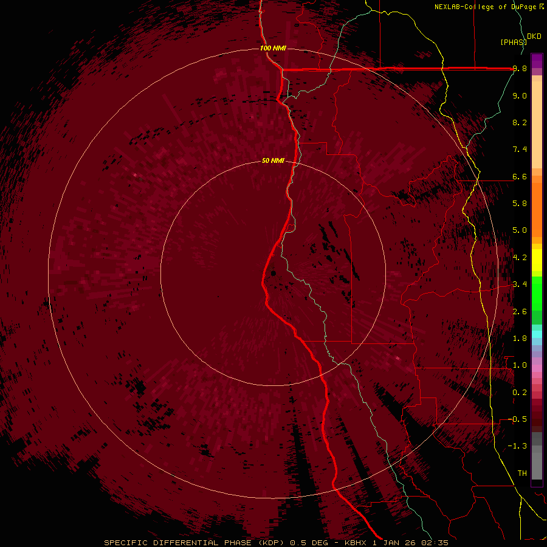Click the bright green segment of color bar
This screenshot has width=547, height=547.
click(537, 293)
